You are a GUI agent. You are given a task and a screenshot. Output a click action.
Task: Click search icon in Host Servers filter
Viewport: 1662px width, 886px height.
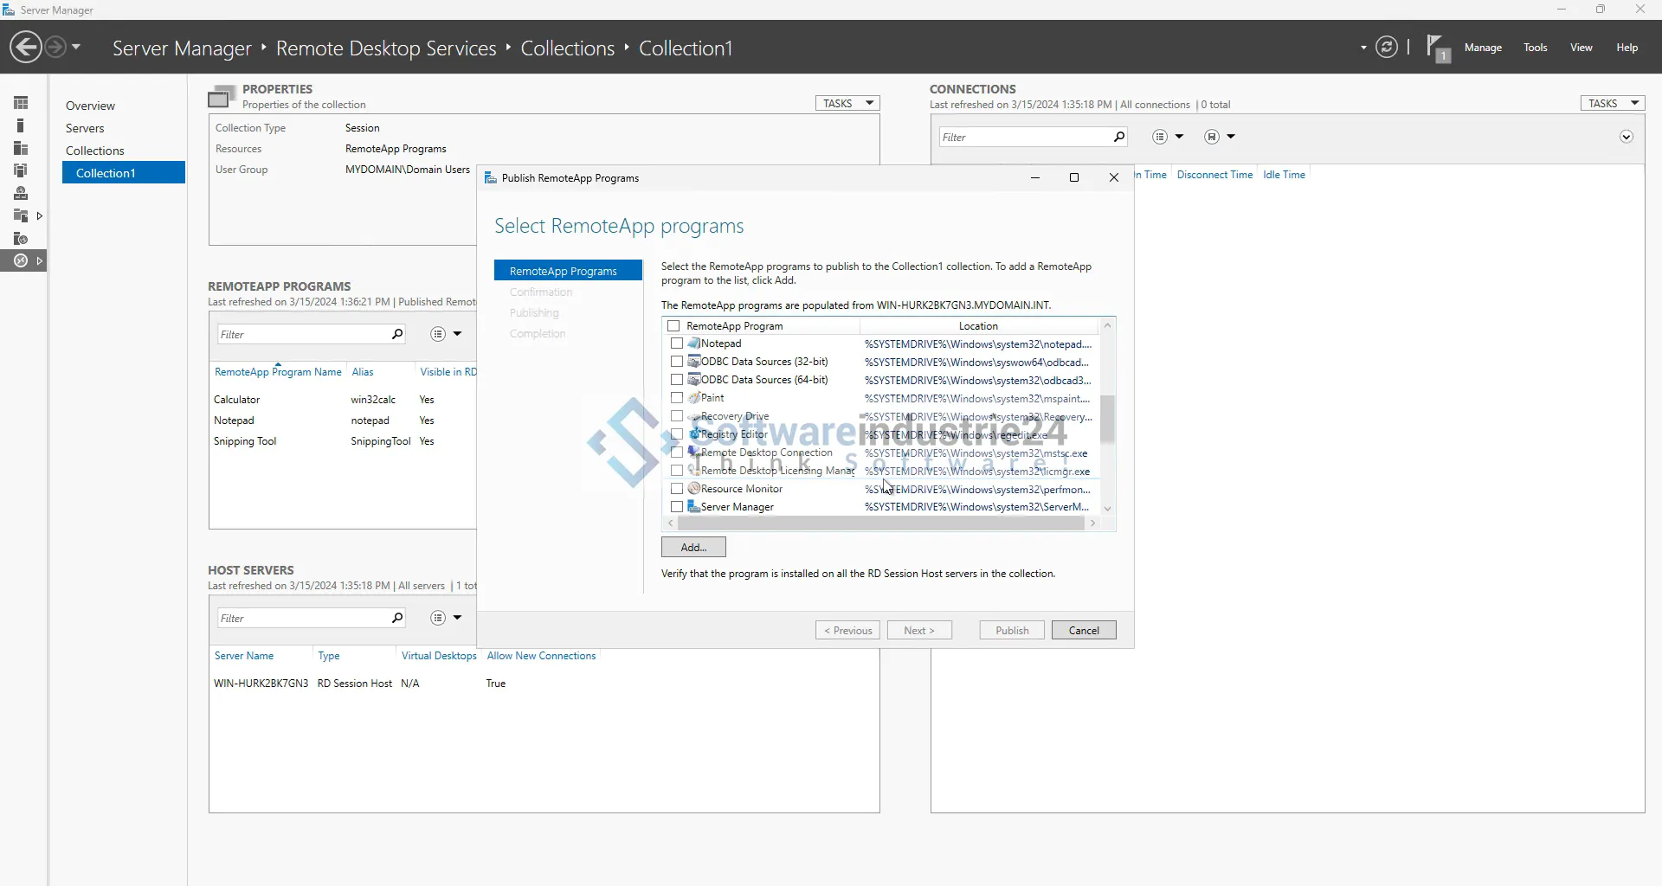tap(397, 618)
